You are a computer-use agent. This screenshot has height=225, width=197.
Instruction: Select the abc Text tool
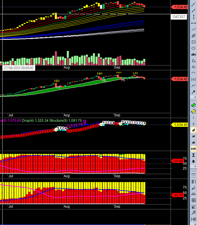193,54
